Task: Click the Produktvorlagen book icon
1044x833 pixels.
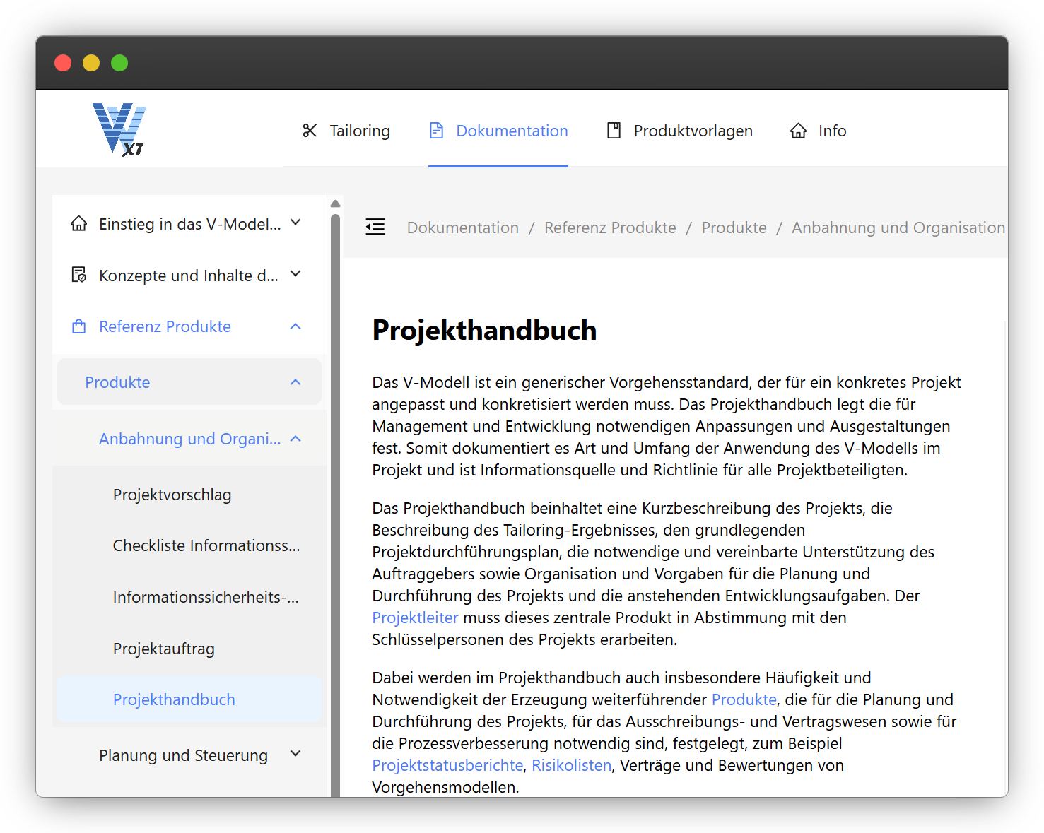Action: tap(614, 131)
